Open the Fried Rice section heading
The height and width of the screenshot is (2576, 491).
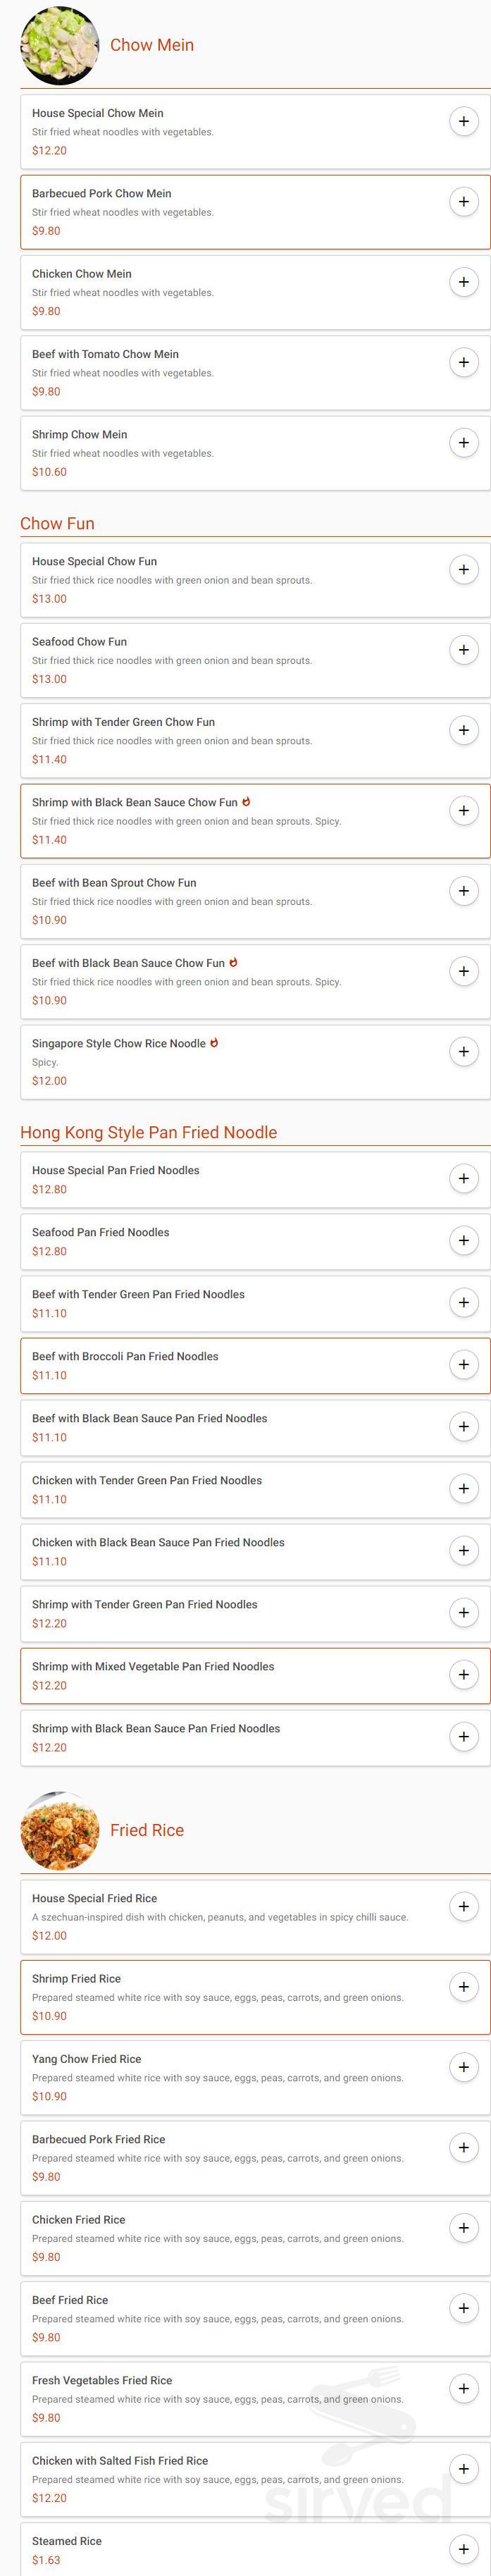[147, 1830]
